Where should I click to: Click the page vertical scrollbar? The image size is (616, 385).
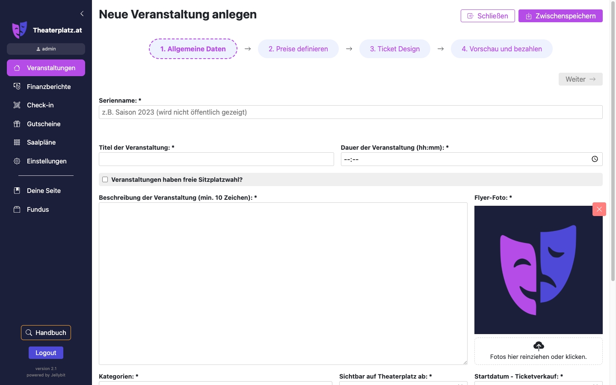pyautogui.click(x=613, y=145)
